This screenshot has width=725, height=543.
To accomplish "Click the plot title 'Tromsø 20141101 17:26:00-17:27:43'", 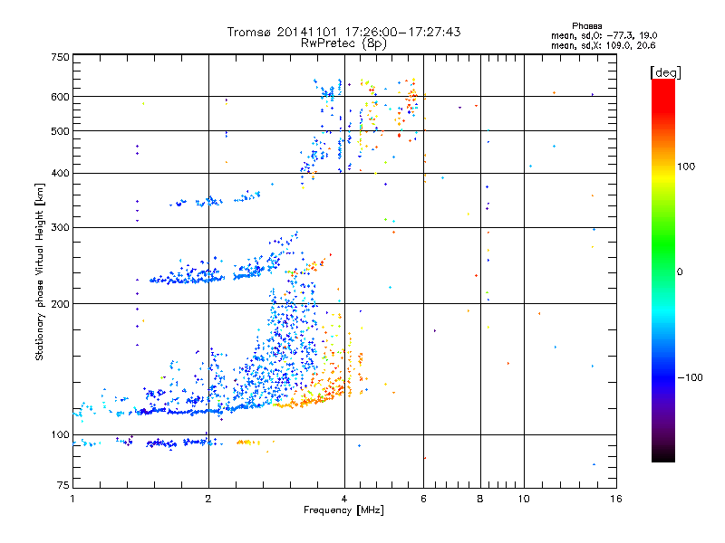I will click(x=343, y=32).
